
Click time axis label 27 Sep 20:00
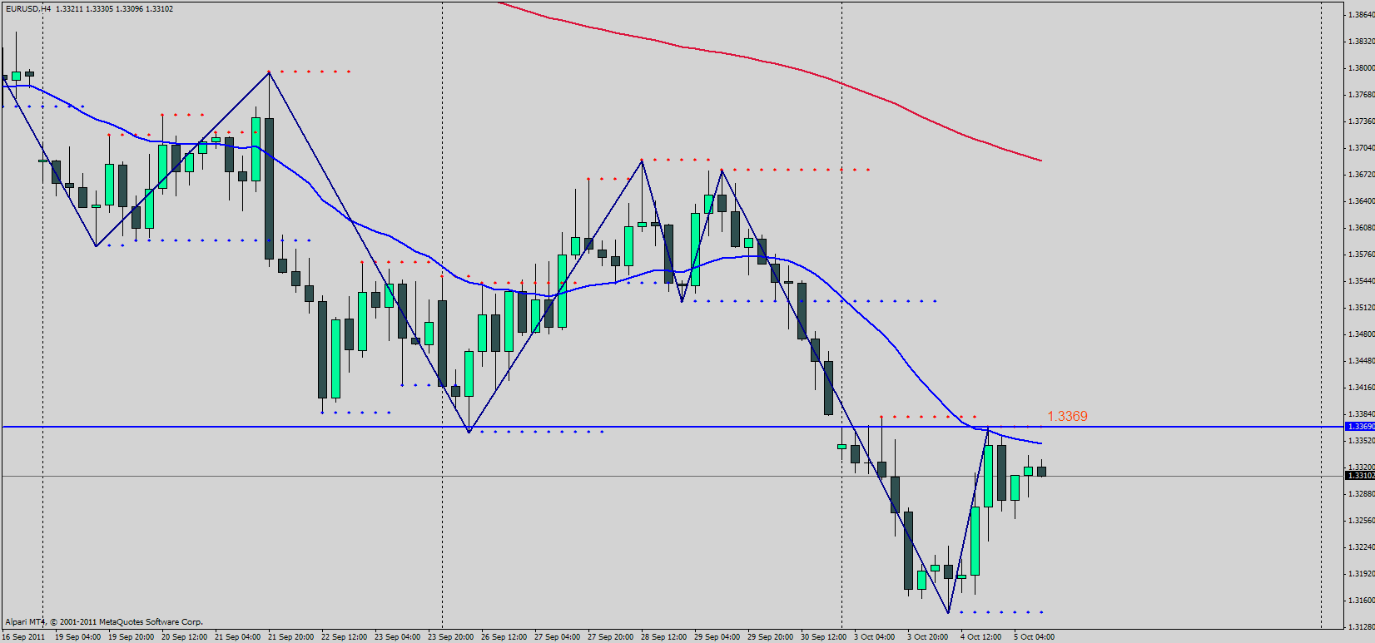(x=610, y=637)
